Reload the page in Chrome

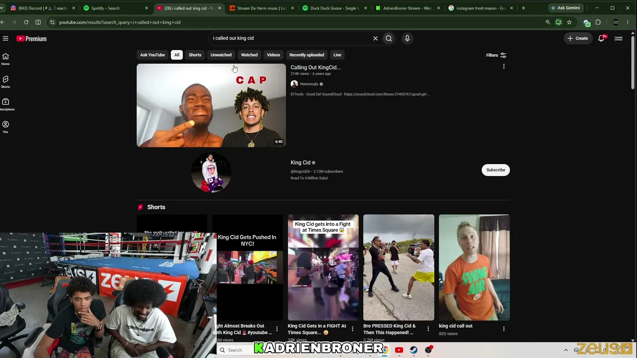pyautogui.click(x=26, y=22)
